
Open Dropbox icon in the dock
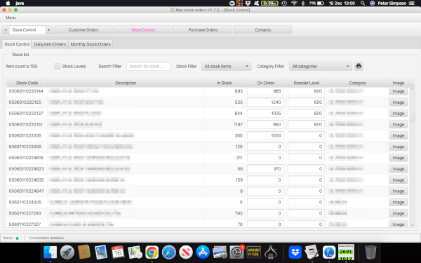click(295, 252)
